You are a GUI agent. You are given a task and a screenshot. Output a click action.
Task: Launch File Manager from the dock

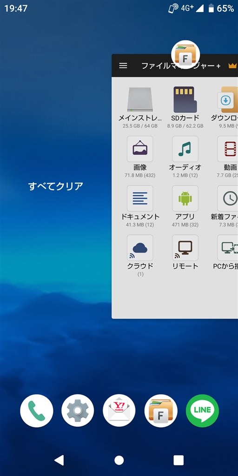pyautogui.click(x=161, y=411)
